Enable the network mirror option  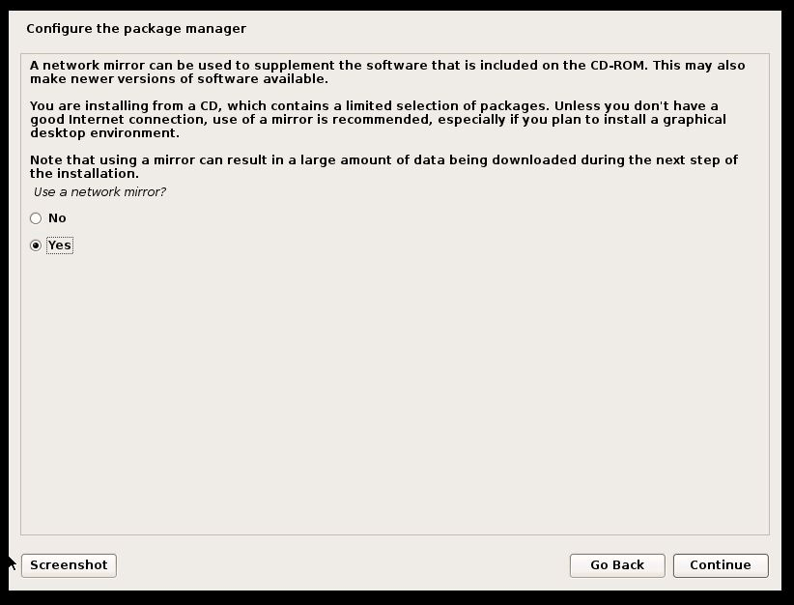(x=36, y=245)
